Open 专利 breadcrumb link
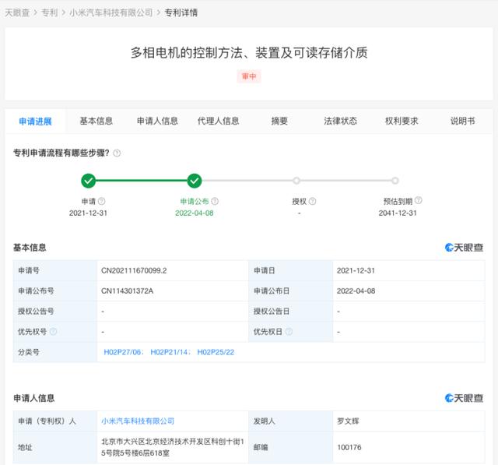 [50, 12]
